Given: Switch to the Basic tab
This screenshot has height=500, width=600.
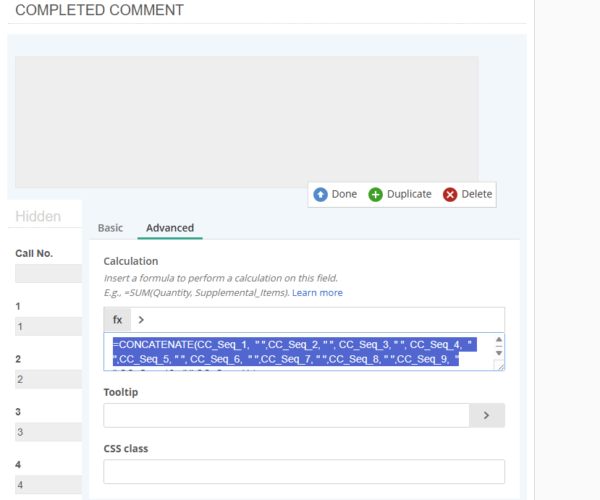Looking at the screenshot, I should pos(110,228).
